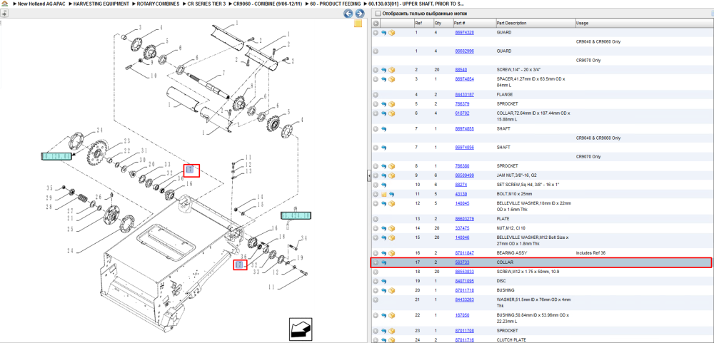Select 'JAM NUT,3/8"-16, G2' description
This screenshot has width=714, height=343.
[x=518, y=175]
